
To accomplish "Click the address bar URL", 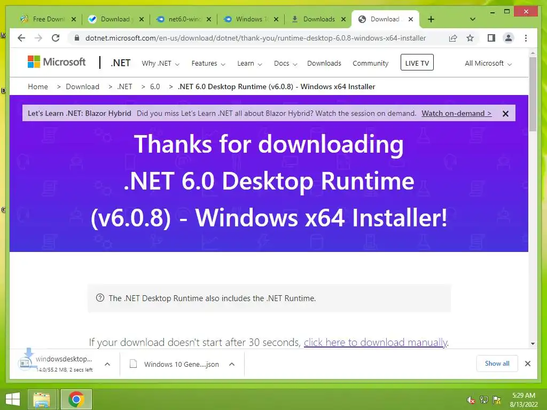I will tap(255, 38).
